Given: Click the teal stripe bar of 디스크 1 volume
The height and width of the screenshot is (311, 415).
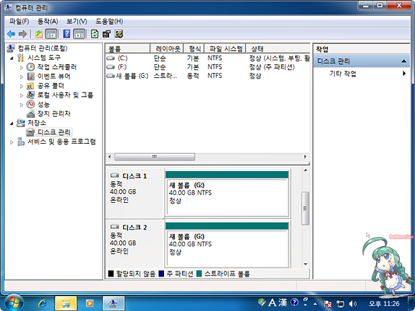Looking at the screenshot, I should point(227,174).
